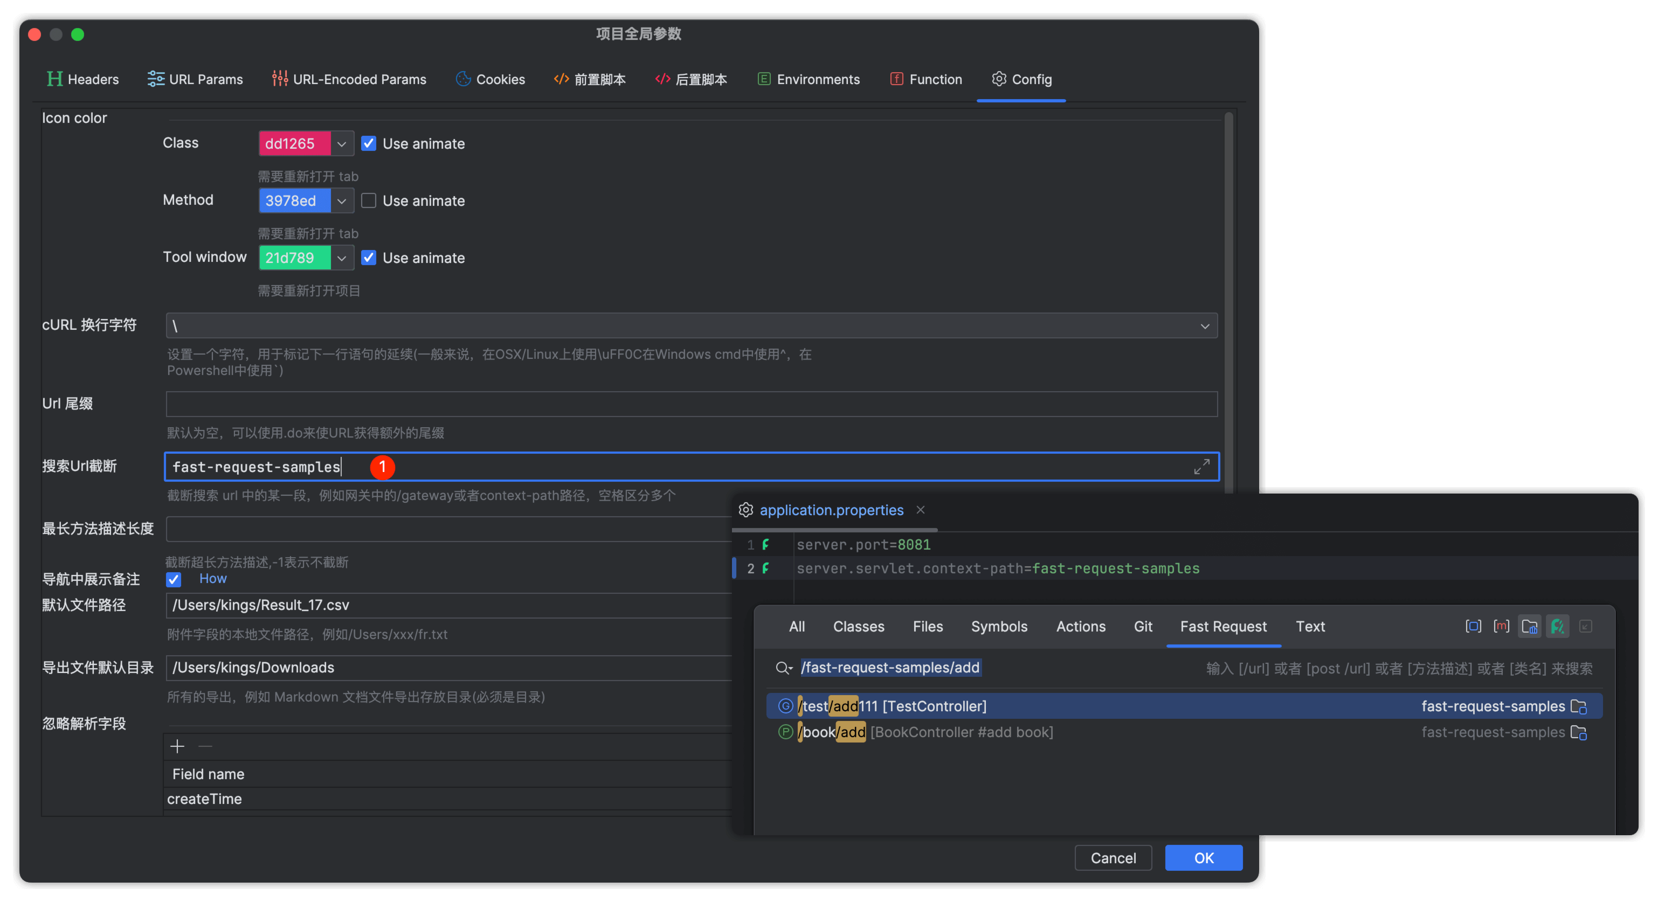
Task: Click the /fast-request-samples/add search field
Action: pos(890,668)
